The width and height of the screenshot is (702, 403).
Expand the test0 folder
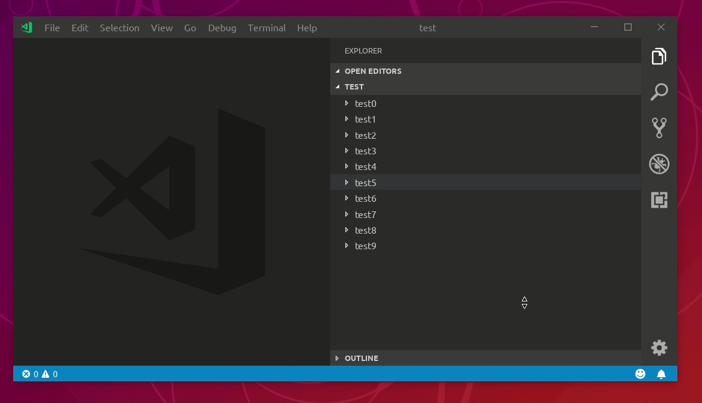tap(347, 103)
